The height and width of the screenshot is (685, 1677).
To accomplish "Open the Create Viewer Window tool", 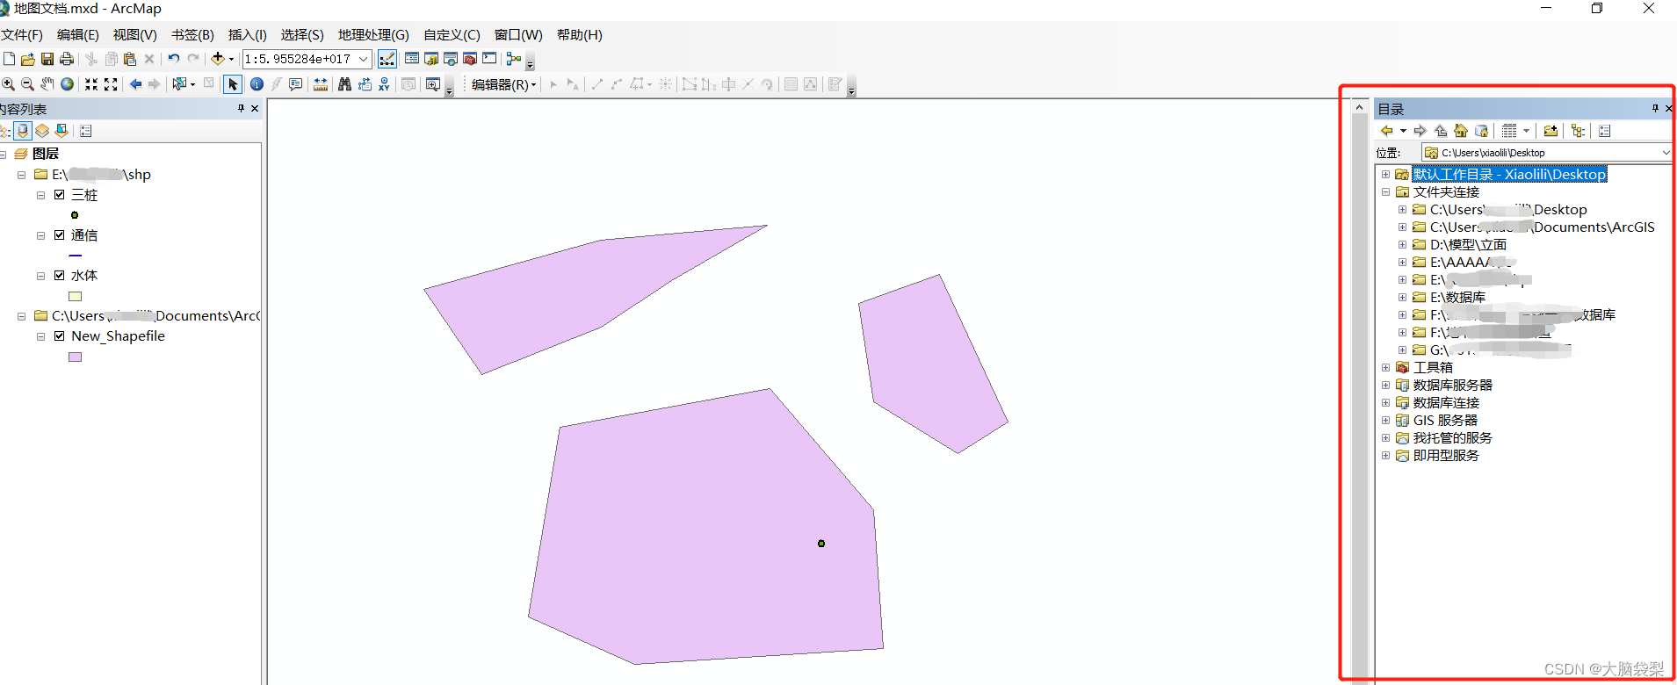I will tap(433, 84).
